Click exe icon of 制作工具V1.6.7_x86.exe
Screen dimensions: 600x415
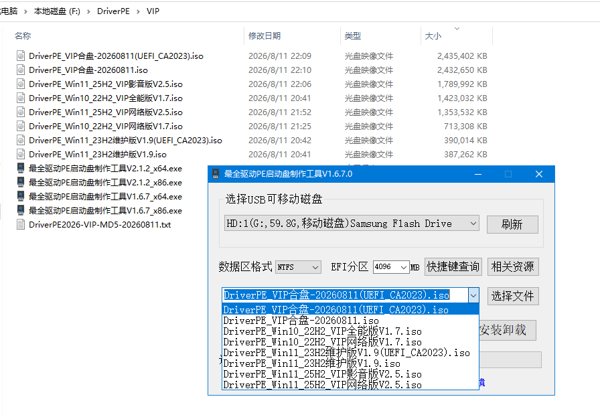click(21, 211)
